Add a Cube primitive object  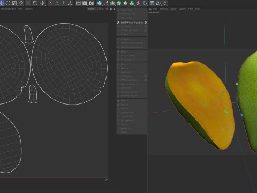point(100,3)
